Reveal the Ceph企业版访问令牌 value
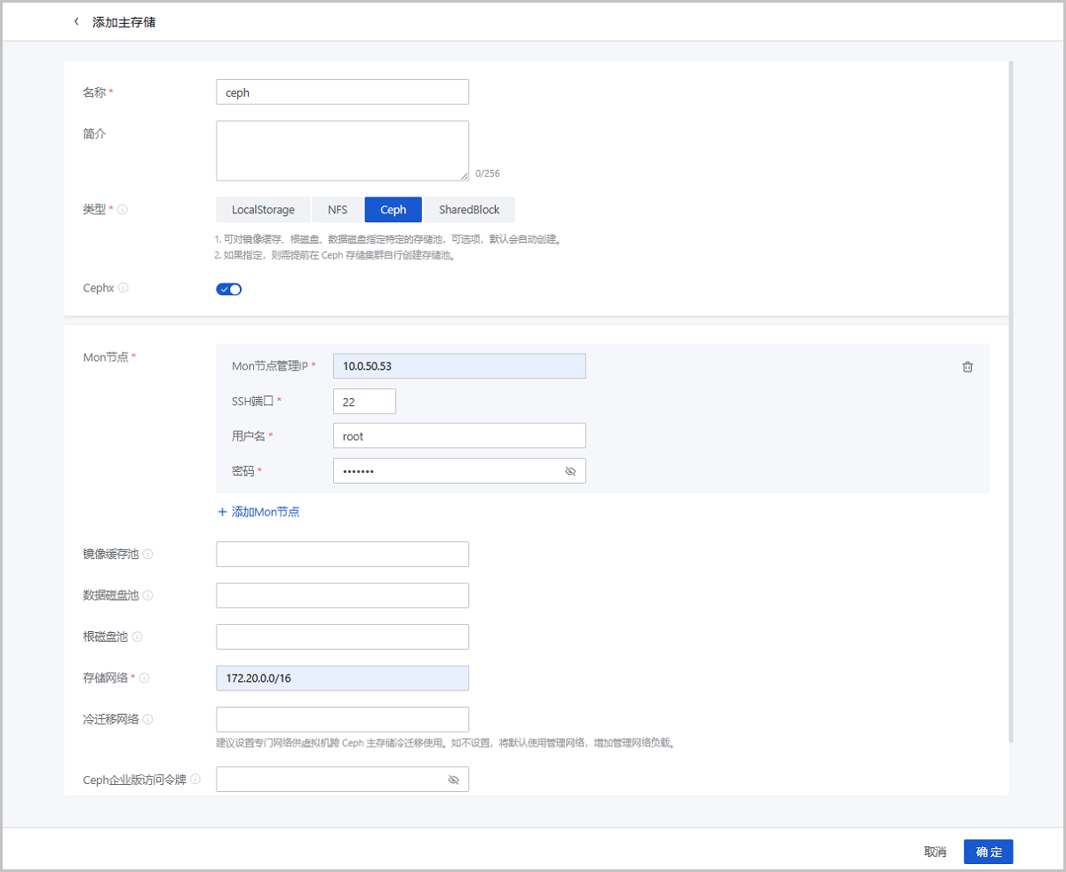Screen dimensions: 1066x872 tap(453, 780)
